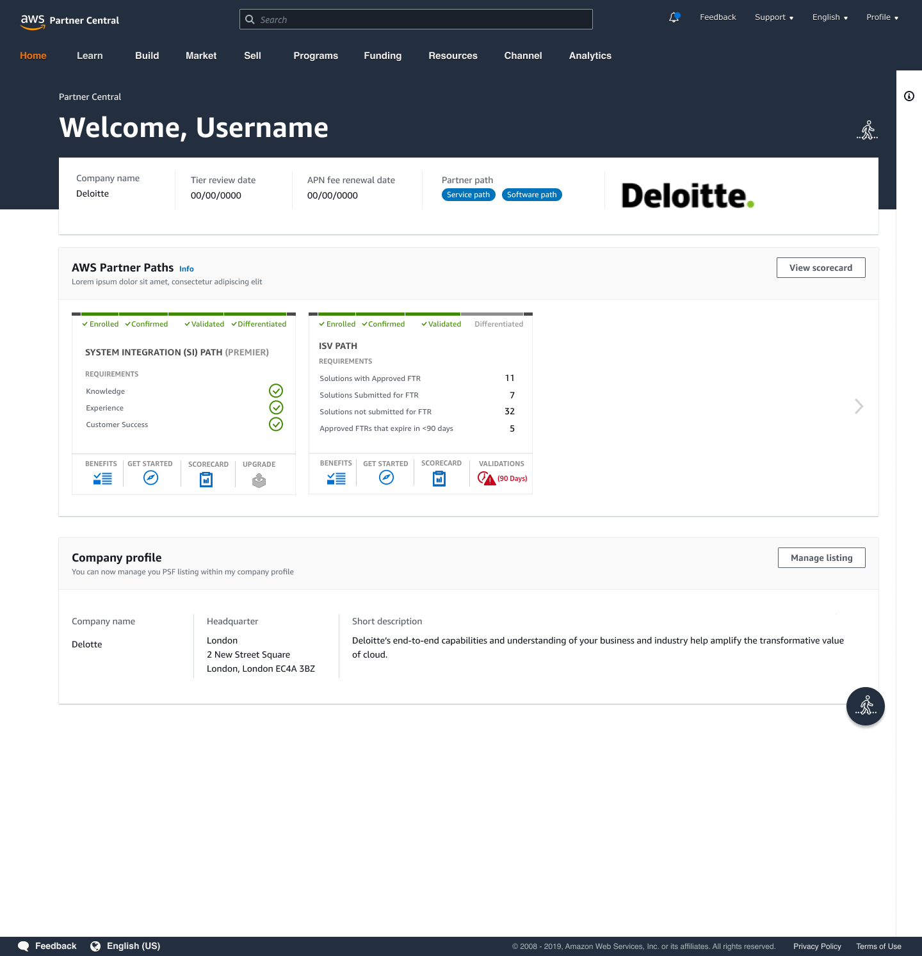
Task: Click the AWS Partner Central logo
Action: 70,20
